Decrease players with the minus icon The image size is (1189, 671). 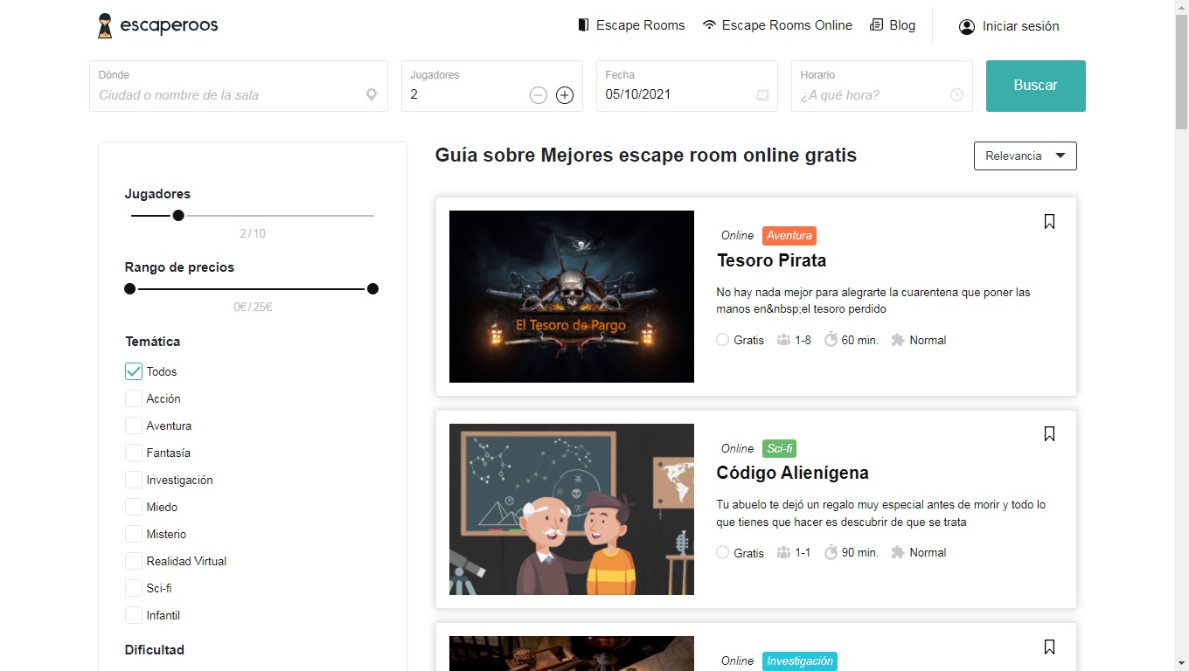point(539,95)
